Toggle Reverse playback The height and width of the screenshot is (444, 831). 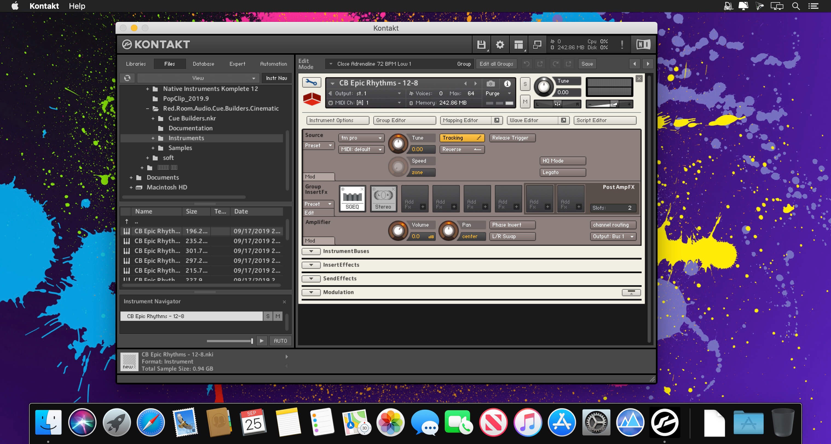462,149
